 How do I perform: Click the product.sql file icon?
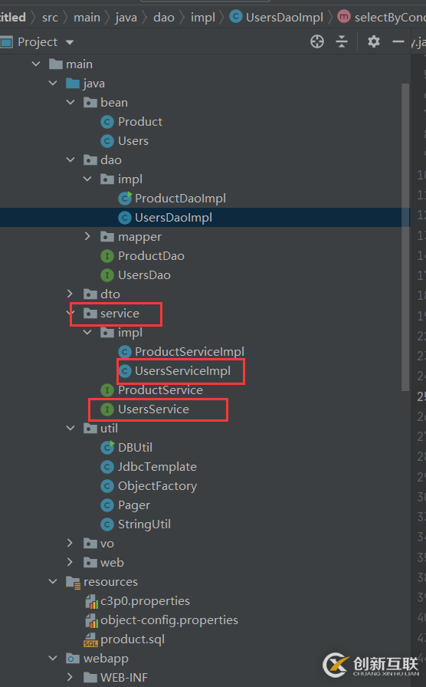tap(90, 639)
